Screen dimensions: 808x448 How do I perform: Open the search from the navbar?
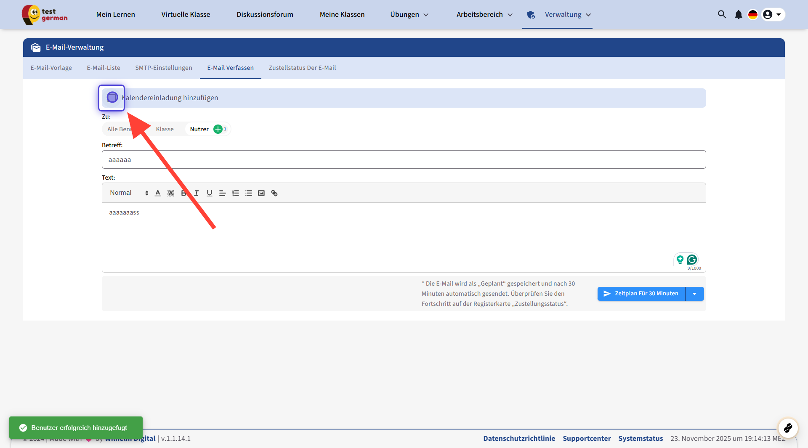pyautogui.click(x=722, y=15)
